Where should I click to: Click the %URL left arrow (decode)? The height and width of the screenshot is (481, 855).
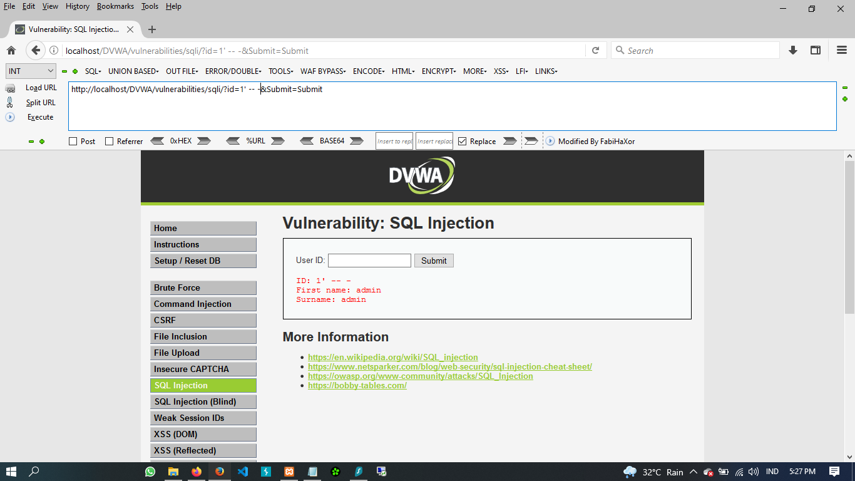pos(233,141)
